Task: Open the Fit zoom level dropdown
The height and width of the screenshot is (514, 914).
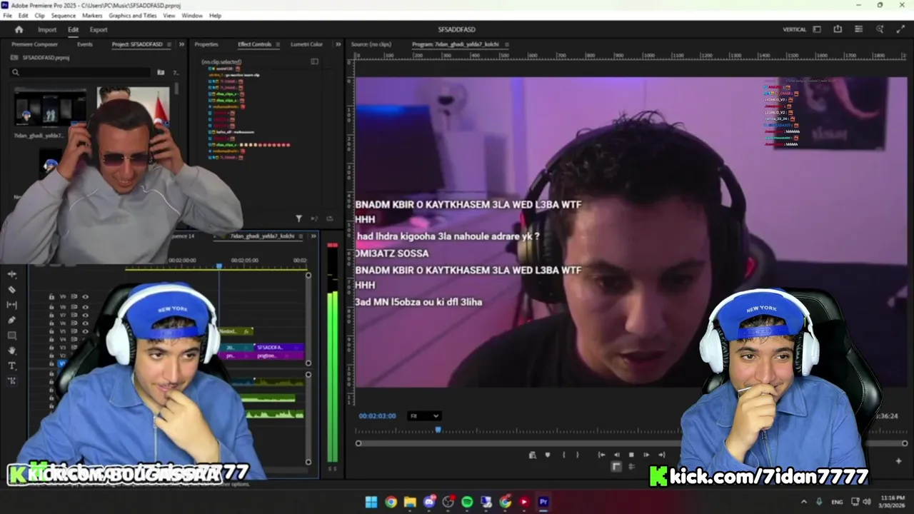Action: [424, 415]
